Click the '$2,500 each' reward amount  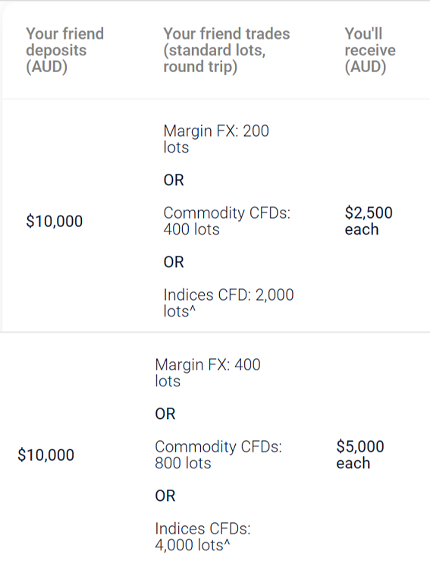369,221
